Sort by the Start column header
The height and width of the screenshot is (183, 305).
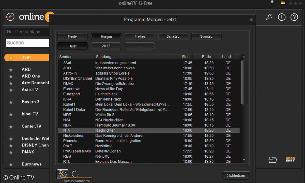click(x=182, y=57)
